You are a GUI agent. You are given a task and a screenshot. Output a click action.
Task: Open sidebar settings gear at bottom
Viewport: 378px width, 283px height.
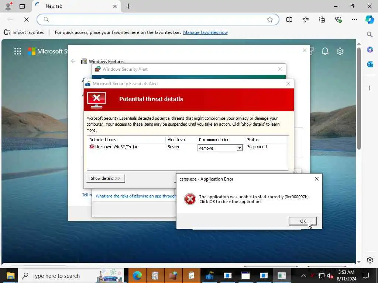370,260
